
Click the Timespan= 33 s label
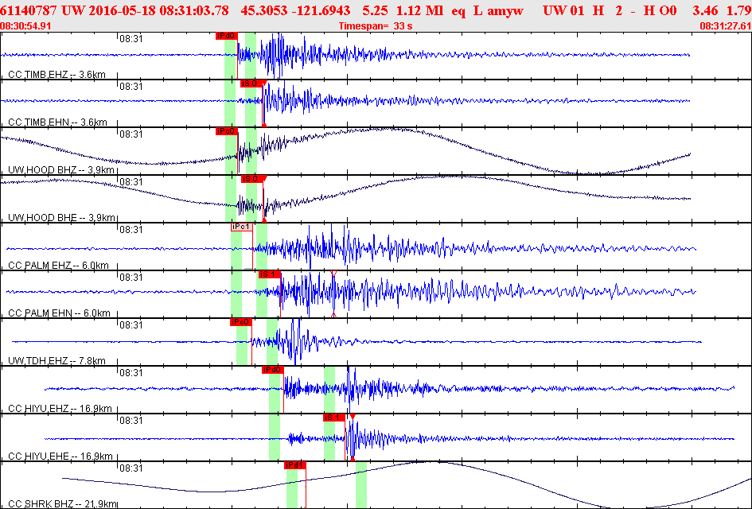point(376,26)
